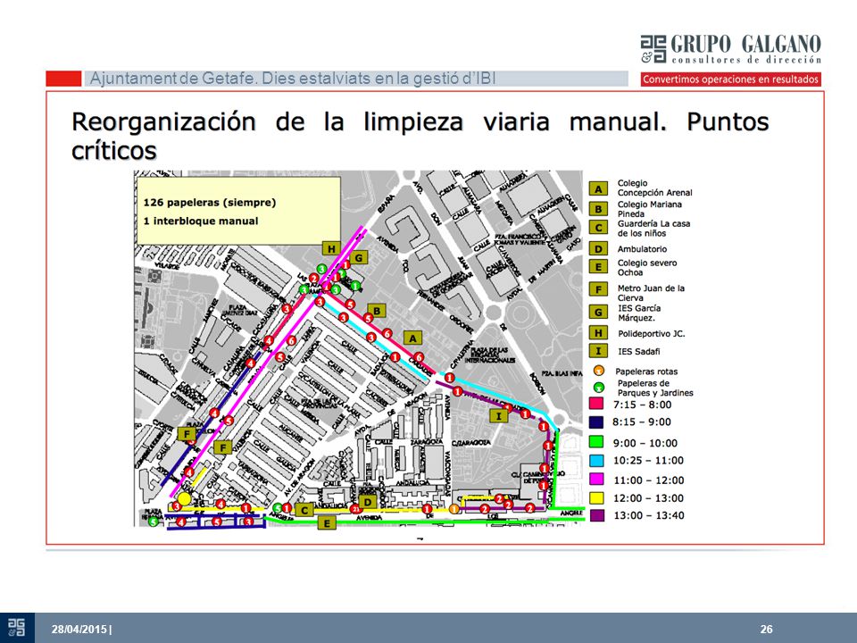The image size is (857, 643).
Task: Click the 'IES Sadafi' legend label
Action: point(639,352)
